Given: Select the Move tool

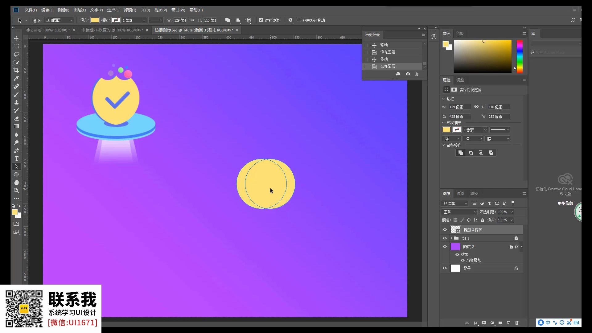Looking at the screenshot, I should pyautogui.click(x=16, y=38).
